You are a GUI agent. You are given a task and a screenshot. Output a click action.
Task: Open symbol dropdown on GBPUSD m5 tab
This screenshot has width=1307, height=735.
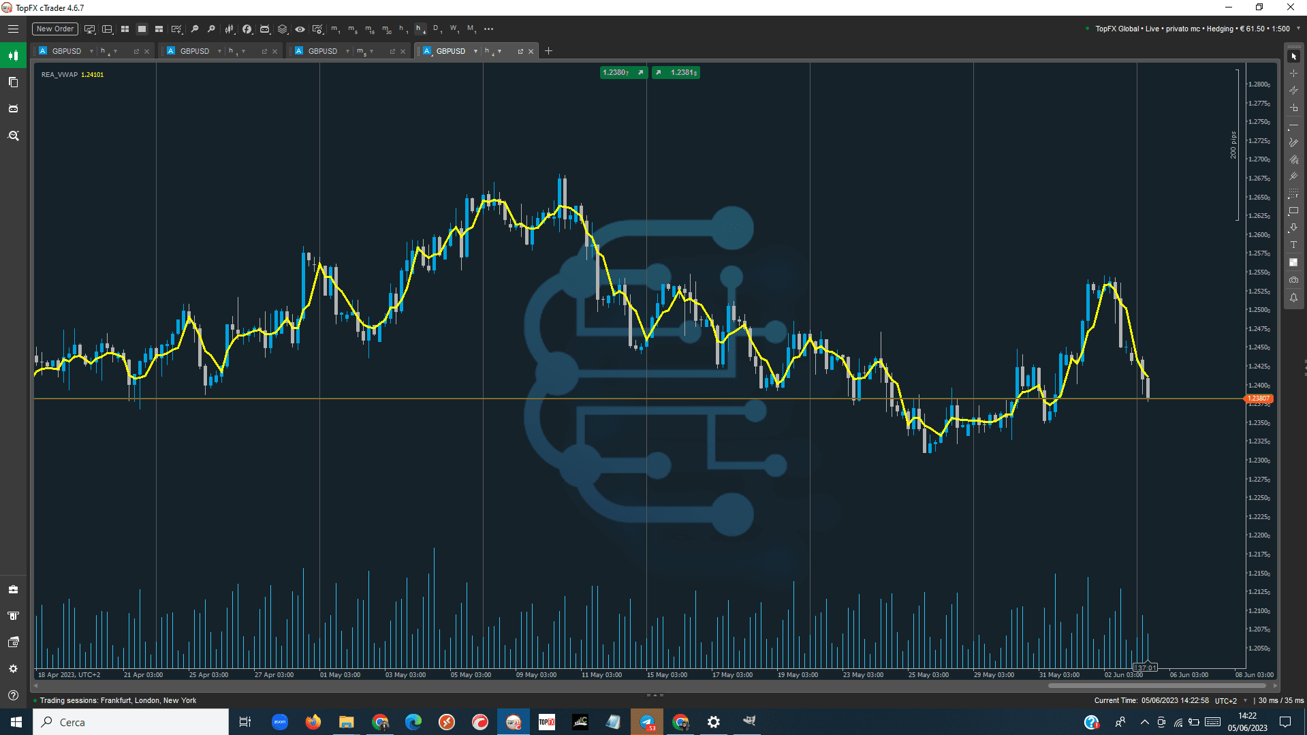(x=347, y=51)
